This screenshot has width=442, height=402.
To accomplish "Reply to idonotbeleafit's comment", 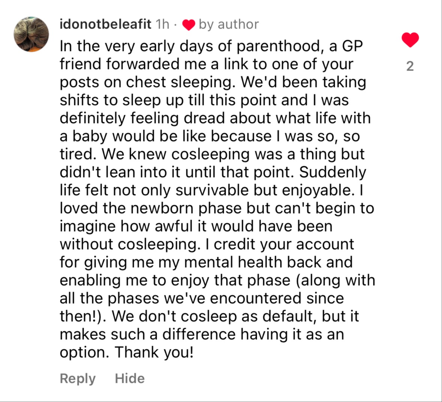I will [x=78, y=378].
